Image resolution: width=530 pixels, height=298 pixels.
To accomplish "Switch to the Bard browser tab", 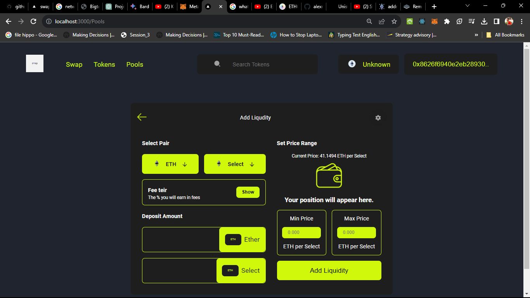I will (140, 7).
